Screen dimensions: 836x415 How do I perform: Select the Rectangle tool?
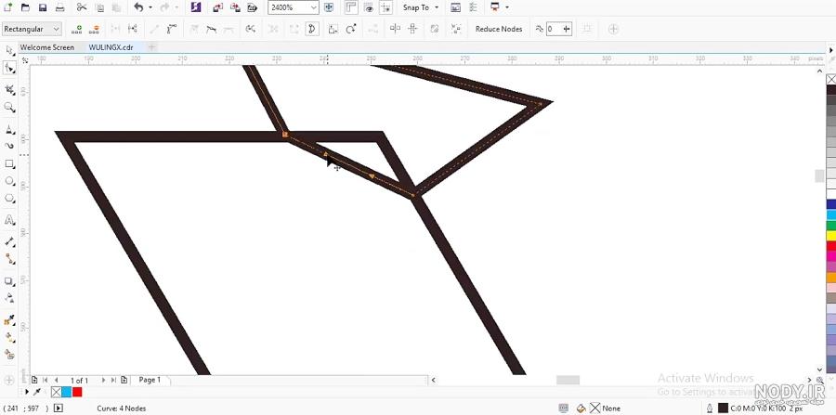click(x=9, y=164)
